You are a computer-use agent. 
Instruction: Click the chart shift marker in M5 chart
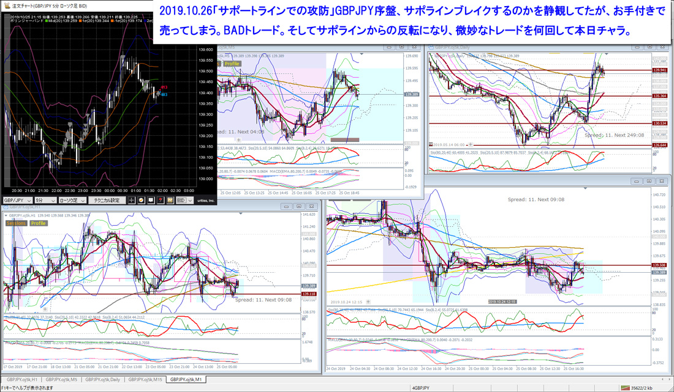click(362, 54)
